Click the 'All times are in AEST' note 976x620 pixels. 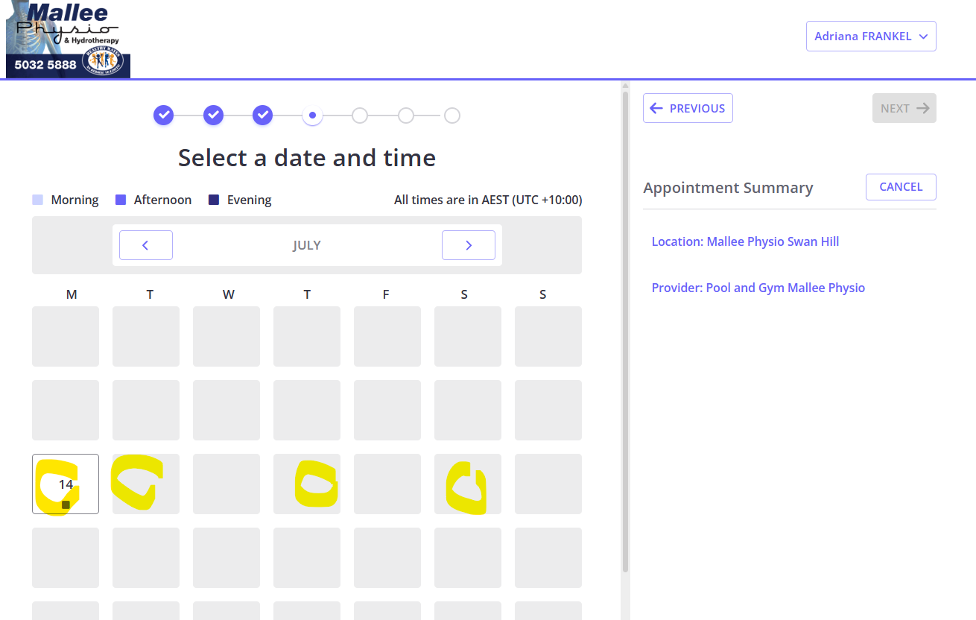tap(488, 200)
